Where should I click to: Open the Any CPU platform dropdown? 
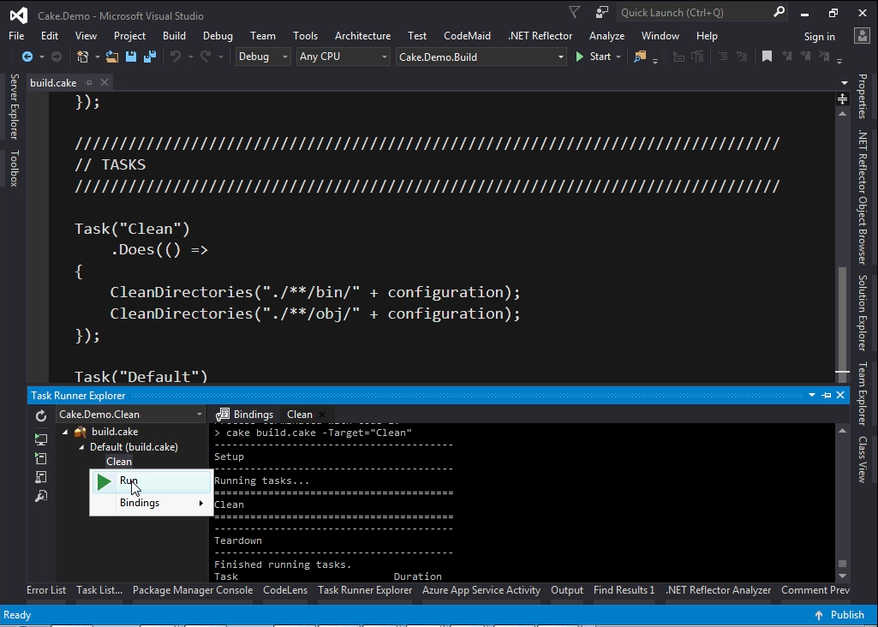pos(343,57)
